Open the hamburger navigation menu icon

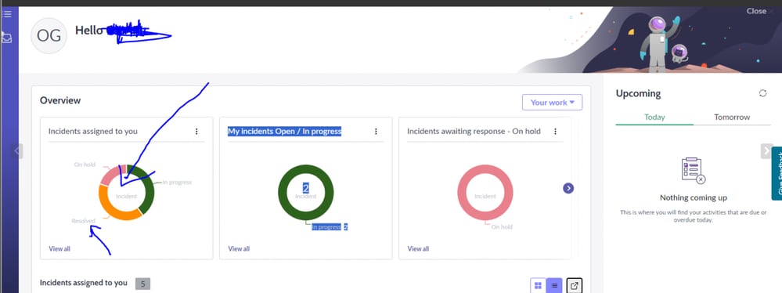click(7, 14)
